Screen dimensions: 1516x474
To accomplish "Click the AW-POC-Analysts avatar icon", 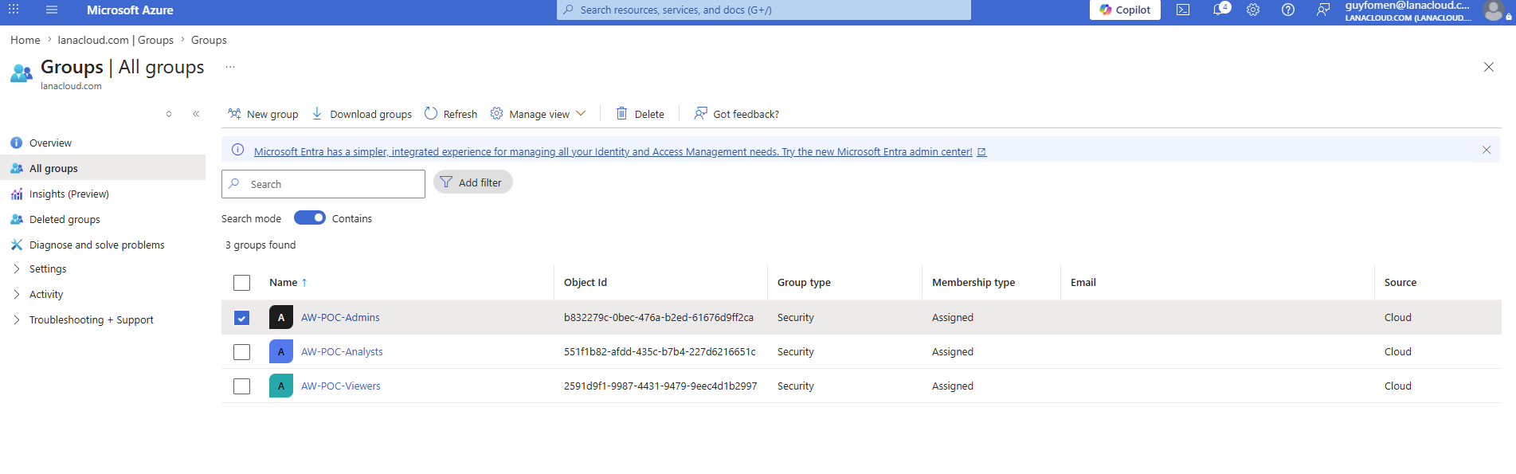I will pos(281,351).
